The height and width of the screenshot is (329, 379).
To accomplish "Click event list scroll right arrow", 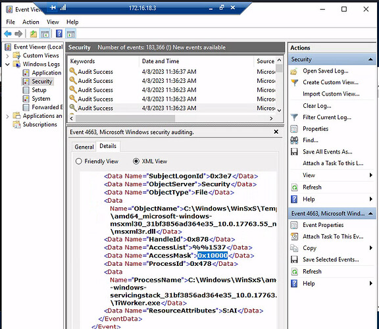I will pos(271,118).
